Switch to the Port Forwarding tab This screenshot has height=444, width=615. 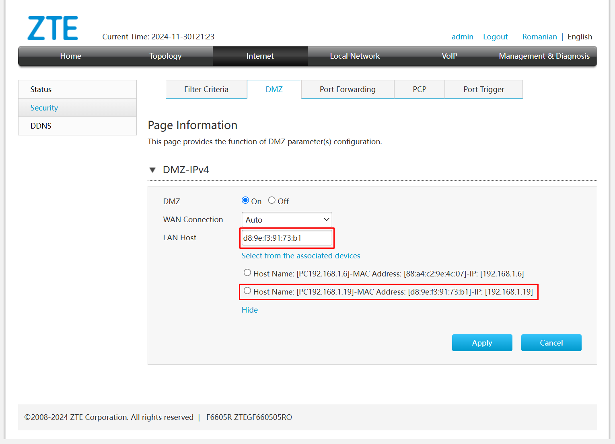click(347, 89)
